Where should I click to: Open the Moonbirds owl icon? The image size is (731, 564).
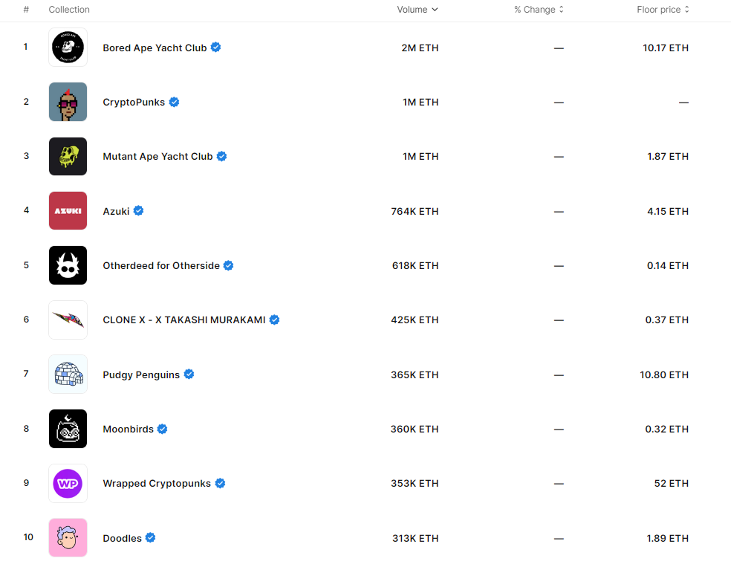tap(68, 429)
